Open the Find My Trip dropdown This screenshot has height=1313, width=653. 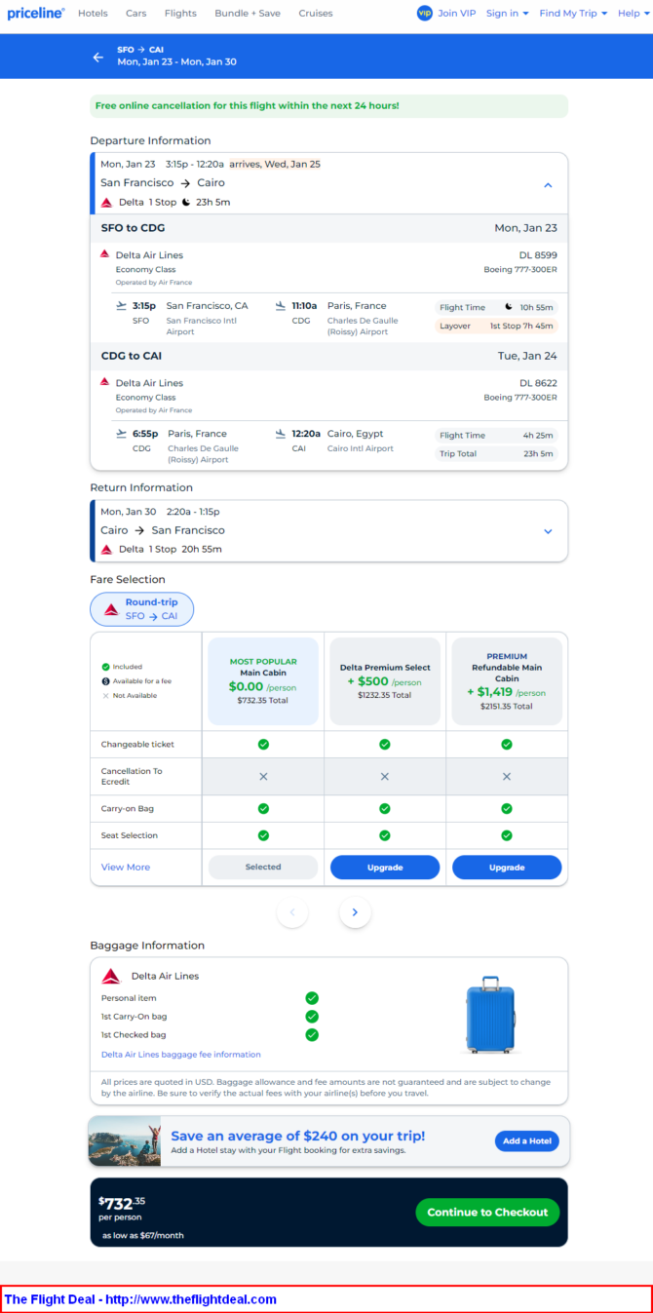click(x=574, y=14)
